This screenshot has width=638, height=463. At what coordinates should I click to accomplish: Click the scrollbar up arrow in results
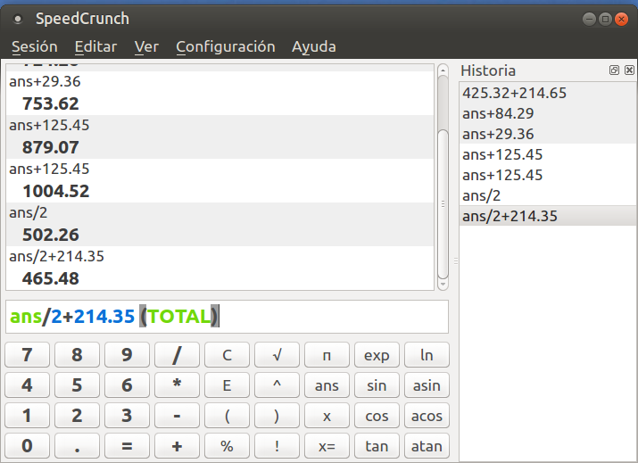443,70
